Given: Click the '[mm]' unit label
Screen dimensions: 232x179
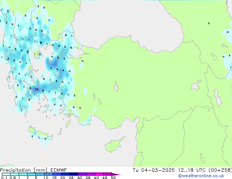Looking at the screenshot, I should 40,170.
